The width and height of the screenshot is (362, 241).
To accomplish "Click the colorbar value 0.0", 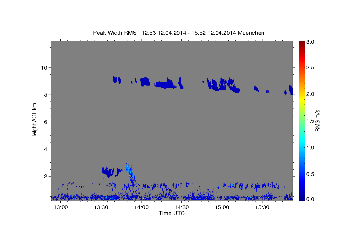I will 310,199.
